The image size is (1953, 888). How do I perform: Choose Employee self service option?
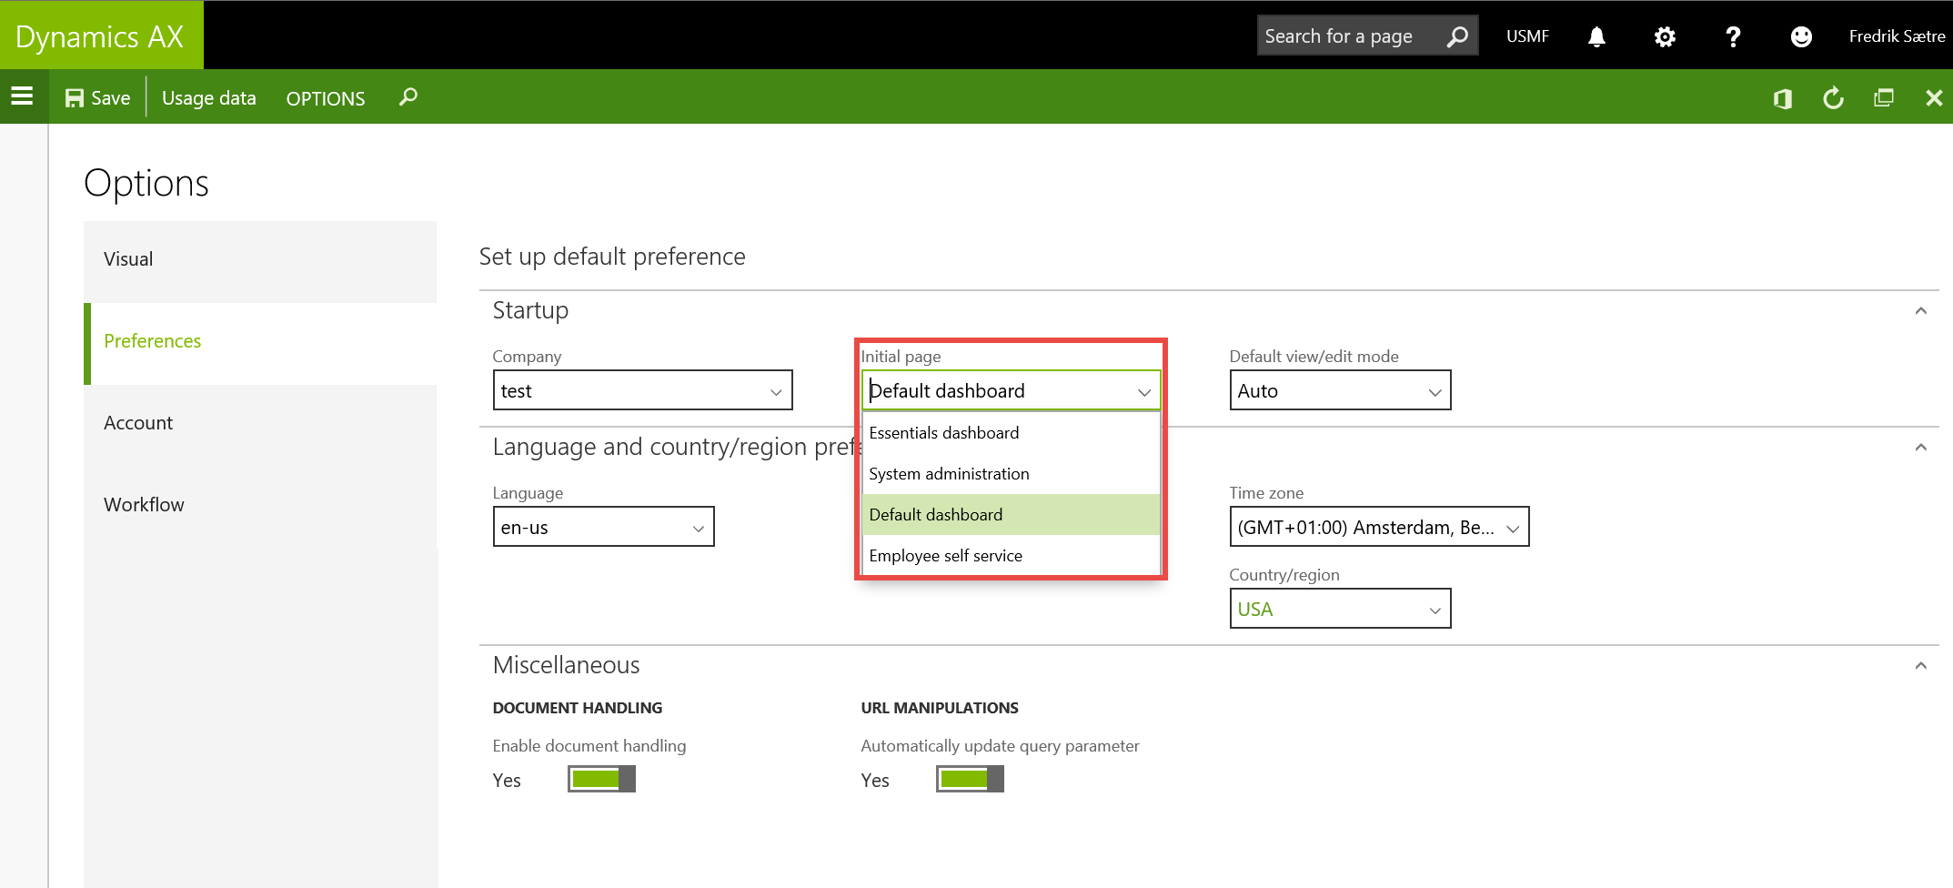tap(946, 556)
